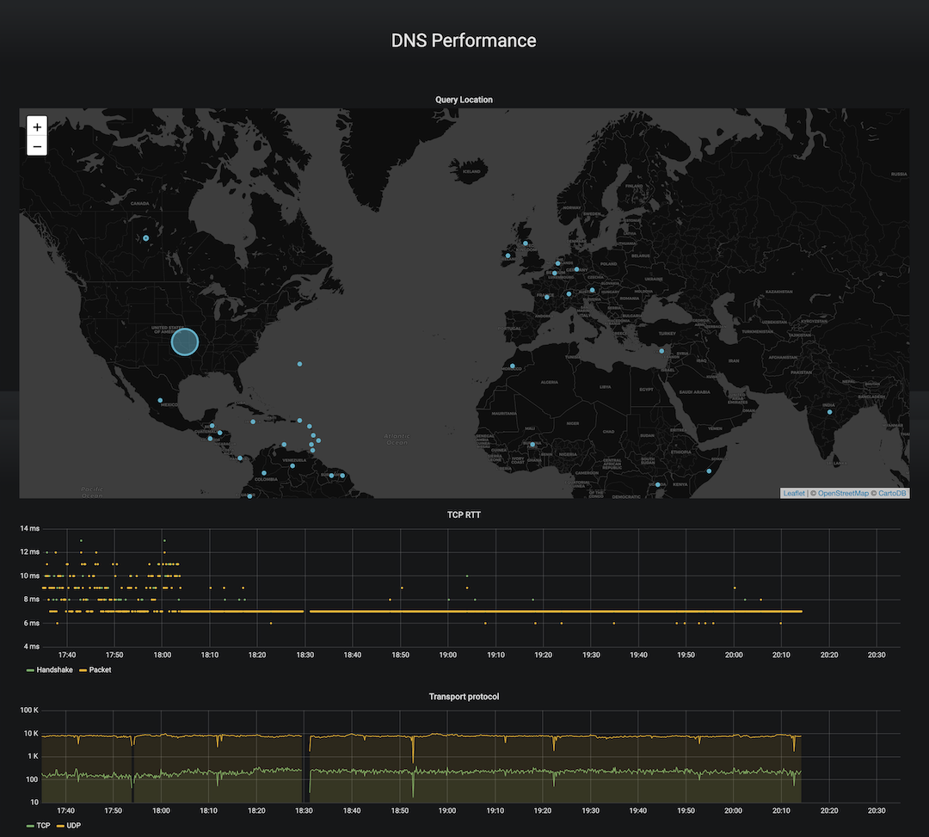The height and width of the screenshot is (837, 929).
Task: Open the Transport protocol panel title menu
Action: pyautogui.click(x=464, y=696)
